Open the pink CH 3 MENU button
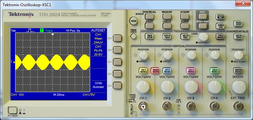 click(191, 71)
